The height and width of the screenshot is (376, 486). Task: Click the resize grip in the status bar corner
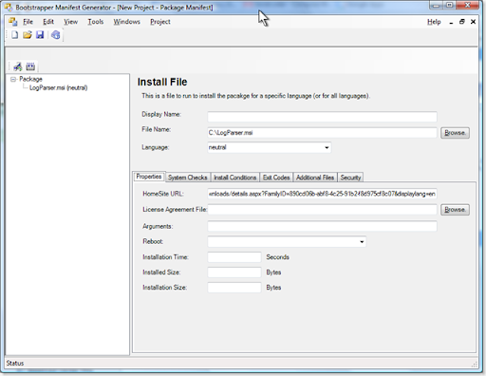click(475, 365)
